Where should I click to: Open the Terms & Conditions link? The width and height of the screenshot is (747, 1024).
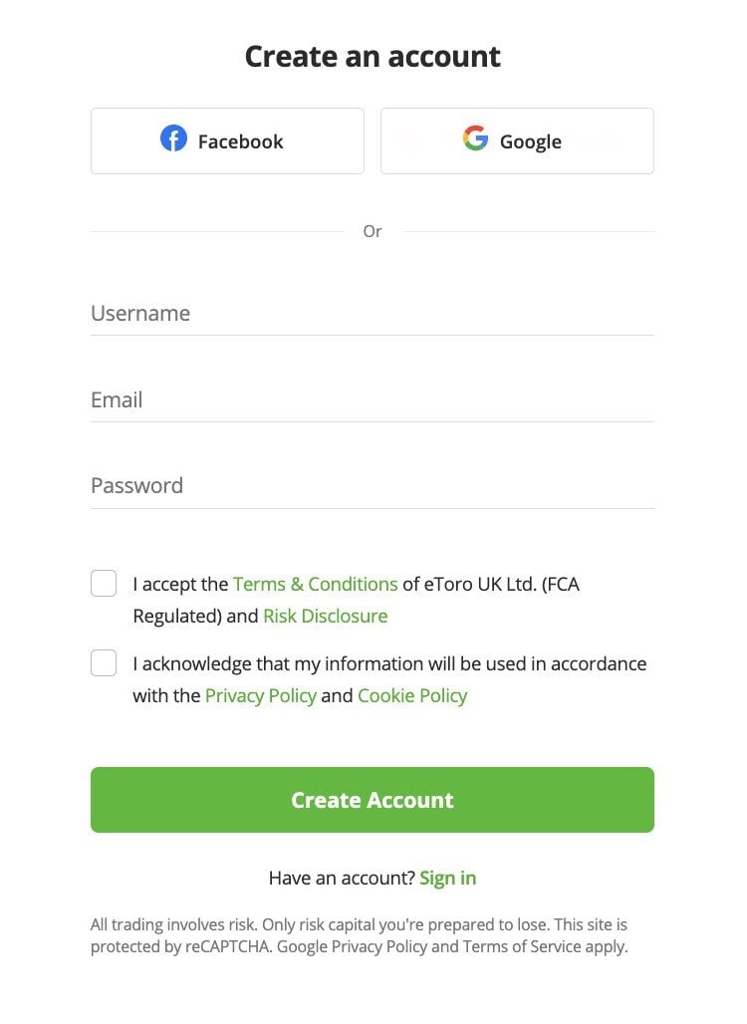tap(316, 584)
